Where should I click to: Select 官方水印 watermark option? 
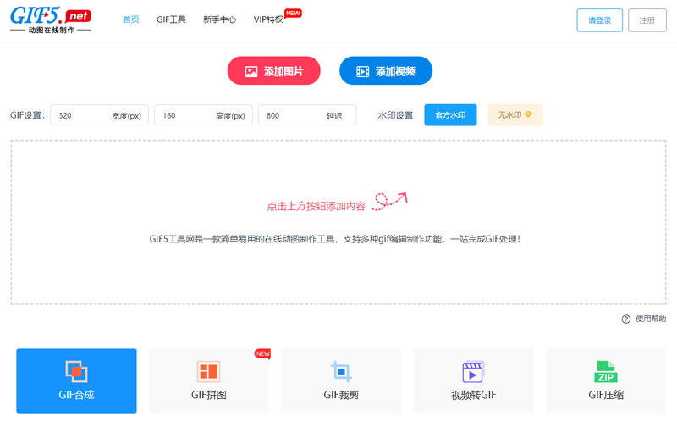[x=450, y=115]
